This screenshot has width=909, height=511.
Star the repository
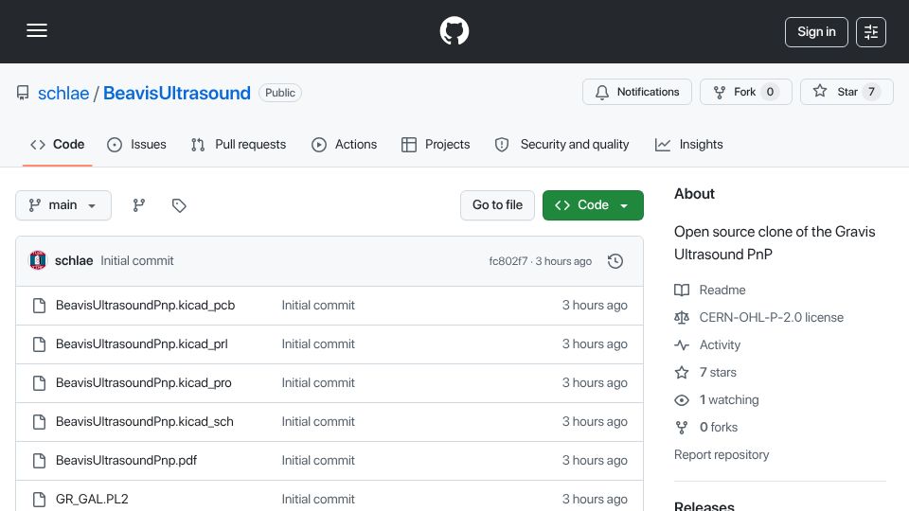847,92
